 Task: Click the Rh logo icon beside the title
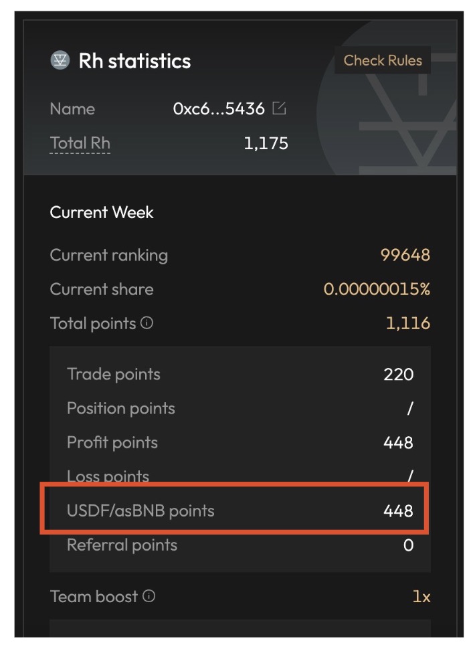[60, 61]
